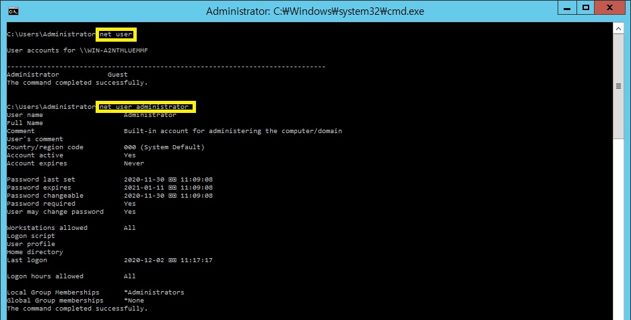The image size is (631, 320).
Task: Click the 'Home directory' label
Action: click(x=35, y=252)
